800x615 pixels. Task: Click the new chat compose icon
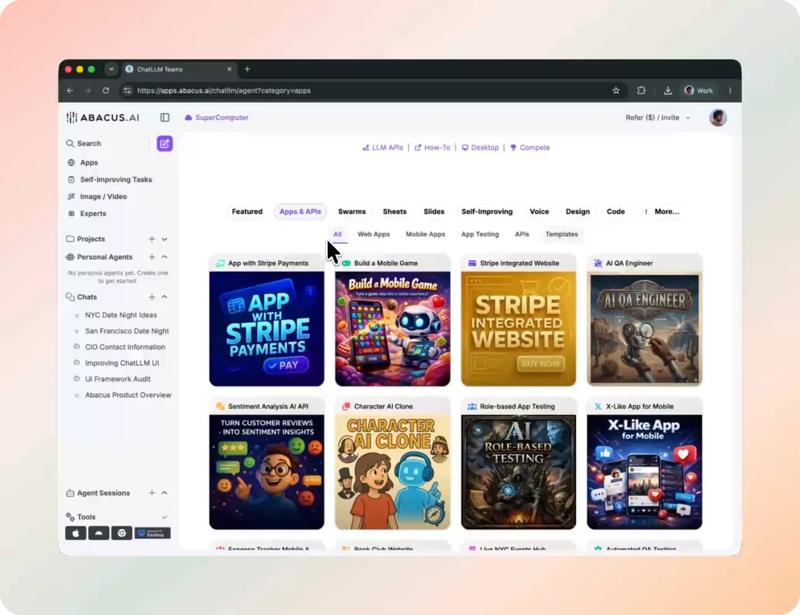pyautogui.click(x=165, y=144)
